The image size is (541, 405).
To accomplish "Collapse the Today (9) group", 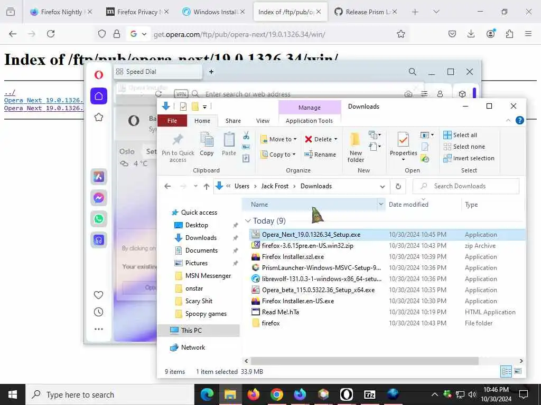I will [x=248, y=221].
